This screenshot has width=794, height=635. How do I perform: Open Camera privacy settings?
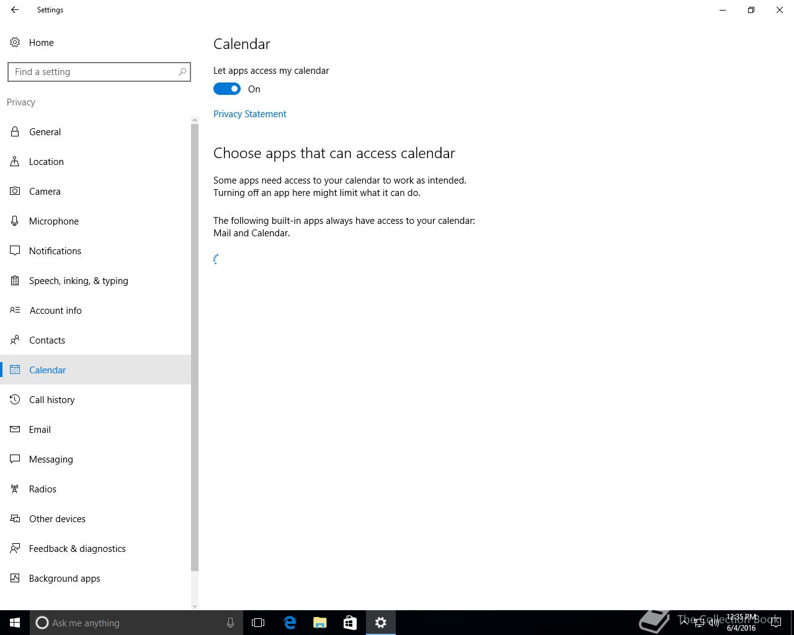[96, 191]
